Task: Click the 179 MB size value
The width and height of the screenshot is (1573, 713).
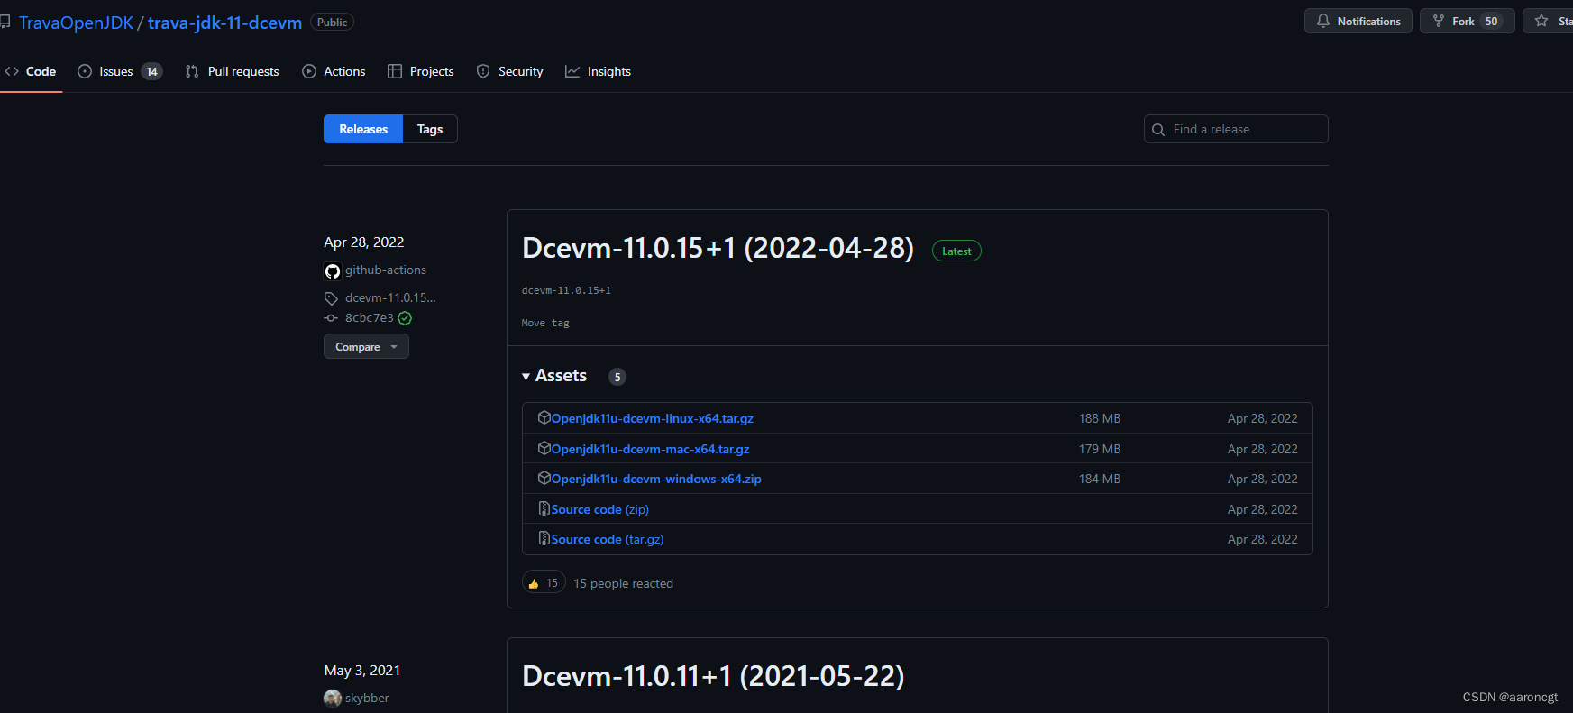Action: click(1100, 449)
